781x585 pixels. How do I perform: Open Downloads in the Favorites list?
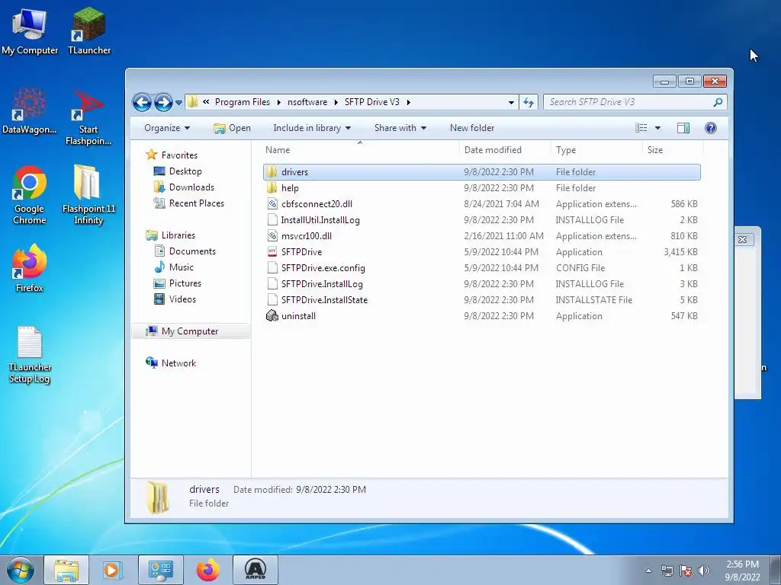click(191, 187)
